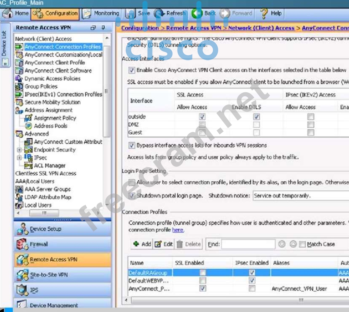Open the IPS section icon
This screenshot has width=349, height=312.
coord(22,290)
